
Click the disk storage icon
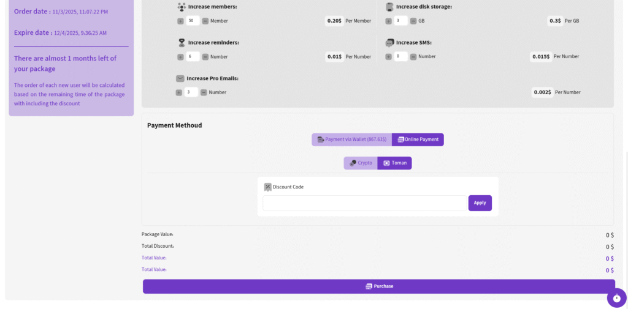click(389, 7)
